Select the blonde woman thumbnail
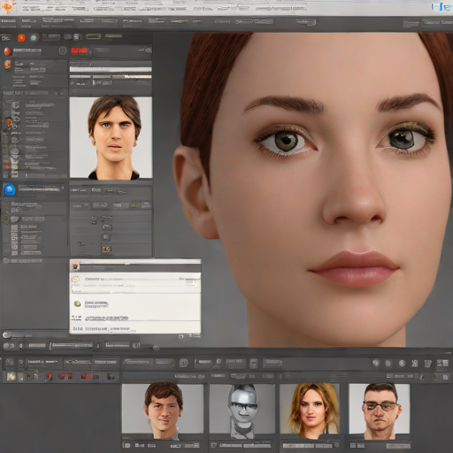The width and height of the screenshot is (453, 453). [x=310, y=410]
